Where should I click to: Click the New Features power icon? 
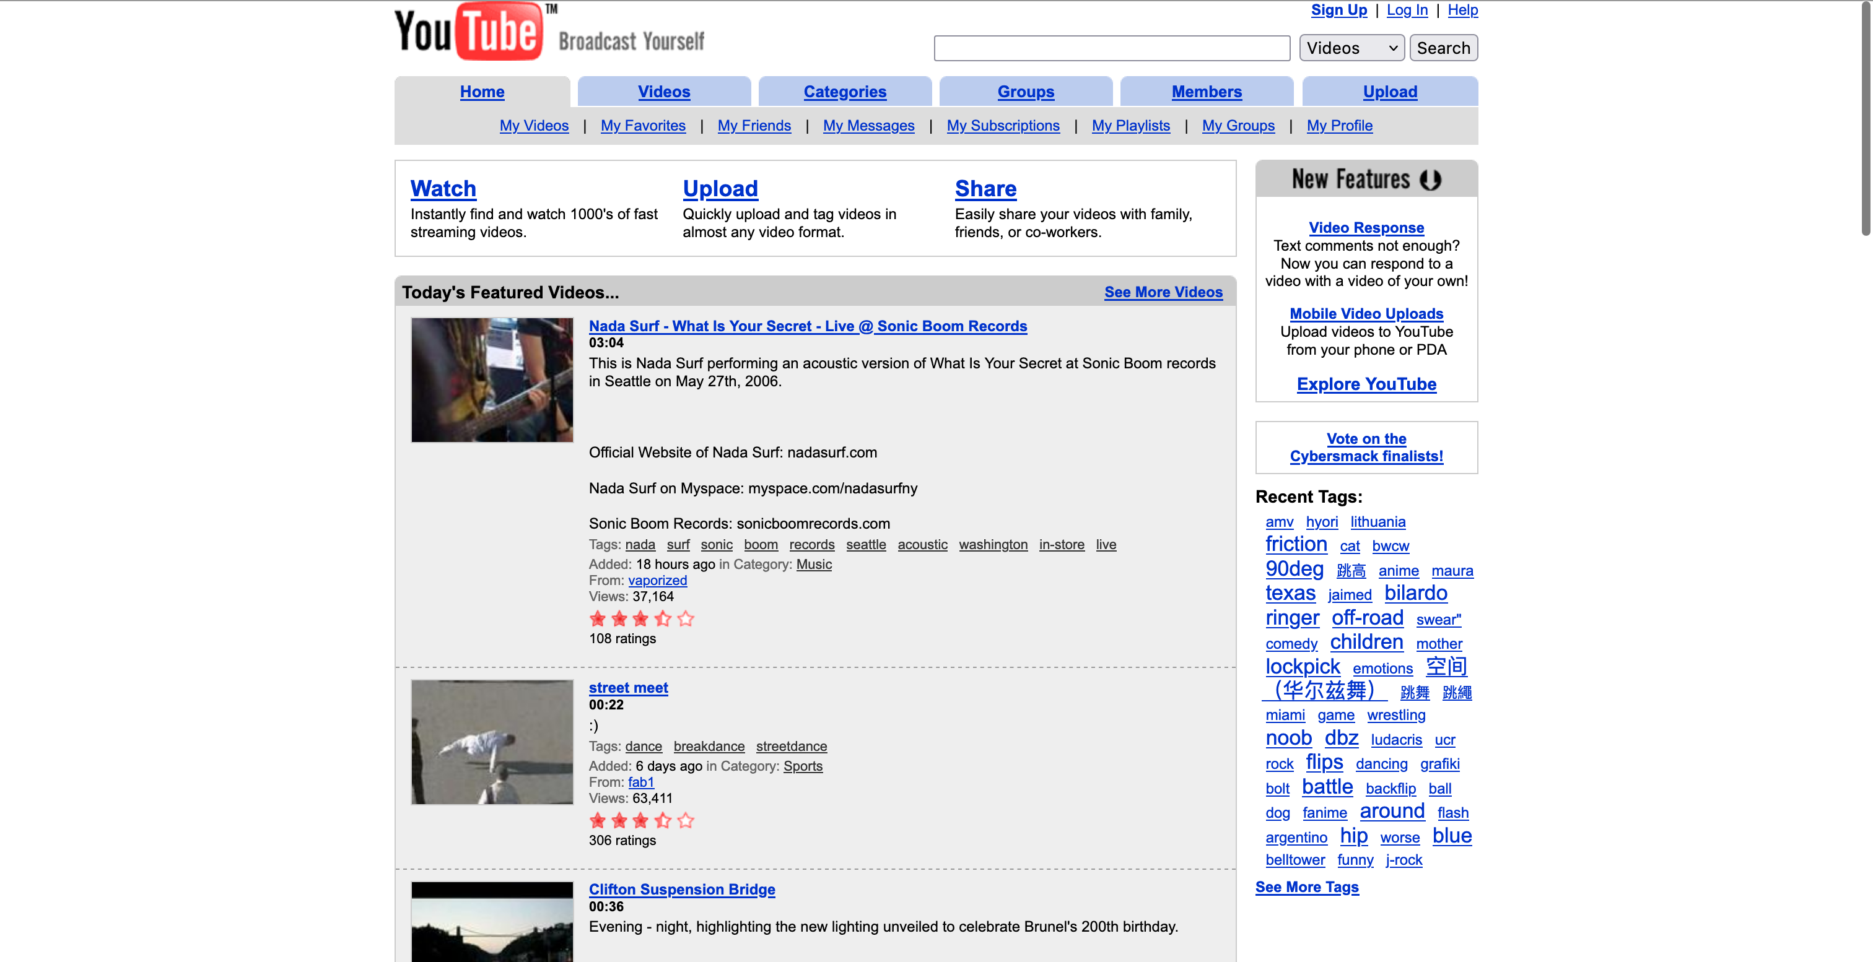pos(1430,180)
